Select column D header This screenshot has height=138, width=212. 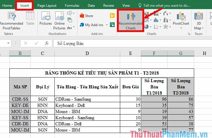pos(87,53)
